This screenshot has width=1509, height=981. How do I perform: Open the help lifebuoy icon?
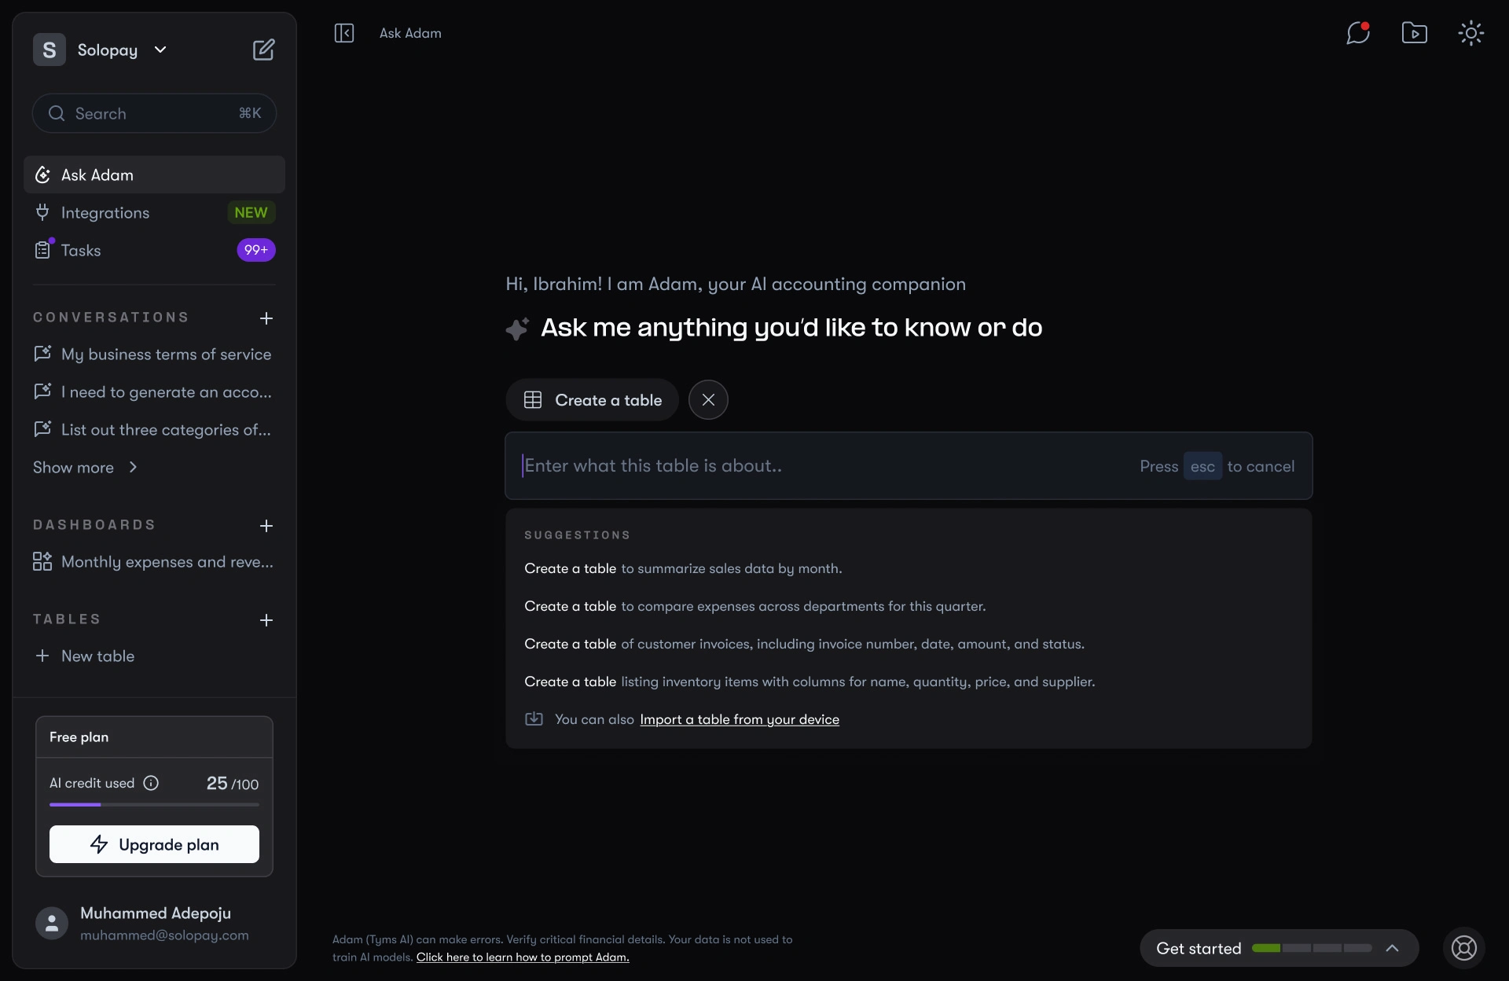click(1463, 948)
